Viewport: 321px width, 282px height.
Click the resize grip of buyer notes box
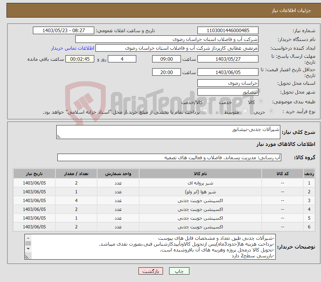coord(27,257)
